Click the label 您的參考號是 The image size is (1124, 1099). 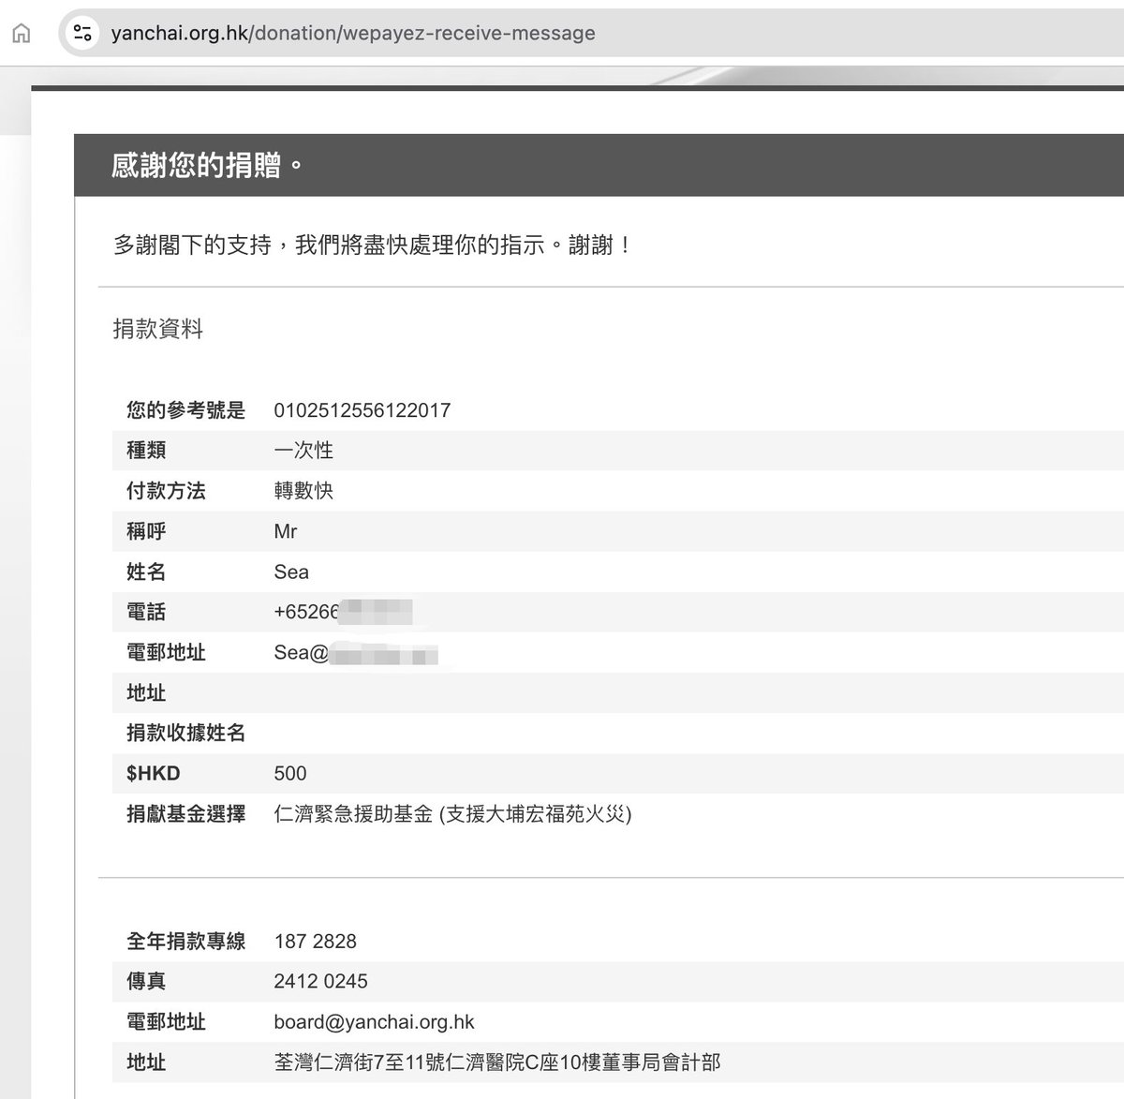(185, 410)
